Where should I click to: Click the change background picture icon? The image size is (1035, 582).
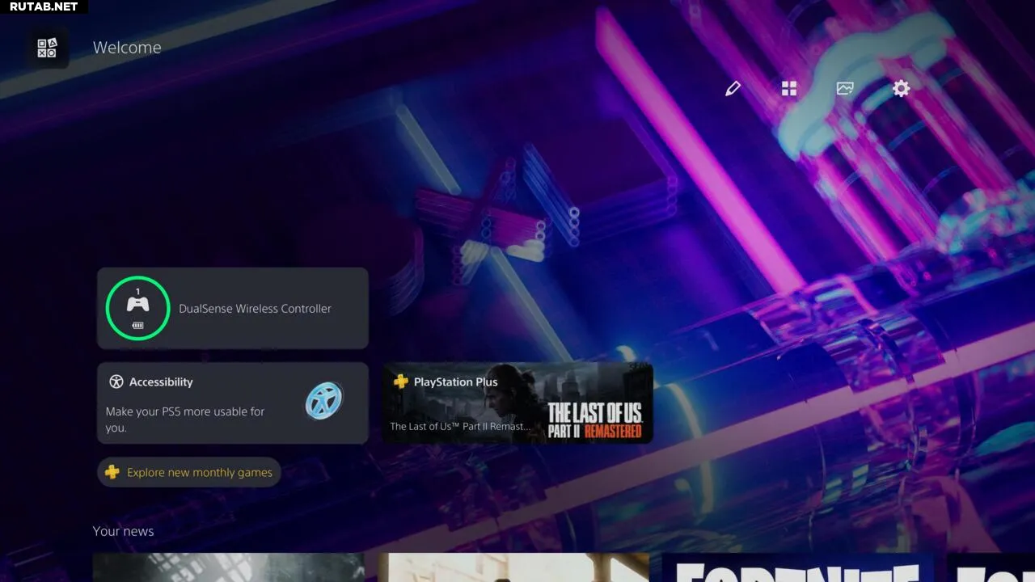click(x=845, y=89)
